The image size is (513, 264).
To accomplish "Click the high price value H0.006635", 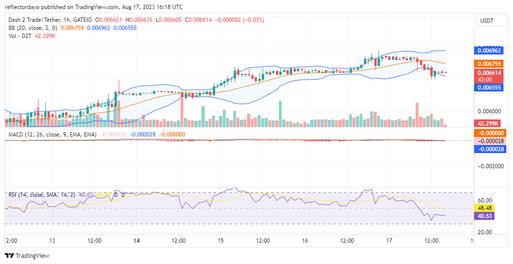I will pos(138,20).
